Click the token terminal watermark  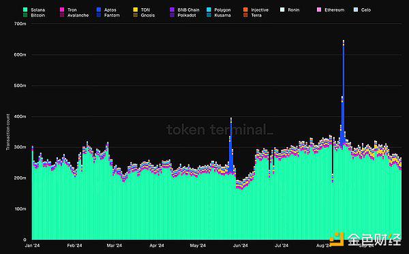[x=219, y=129]
